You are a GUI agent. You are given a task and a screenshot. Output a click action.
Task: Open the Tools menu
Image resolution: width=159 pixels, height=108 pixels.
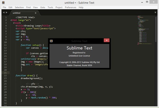click(x=50, y=7)
